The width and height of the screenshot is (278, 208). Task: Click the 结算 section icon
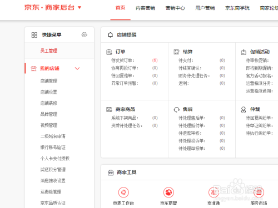(x=176, y=52)
